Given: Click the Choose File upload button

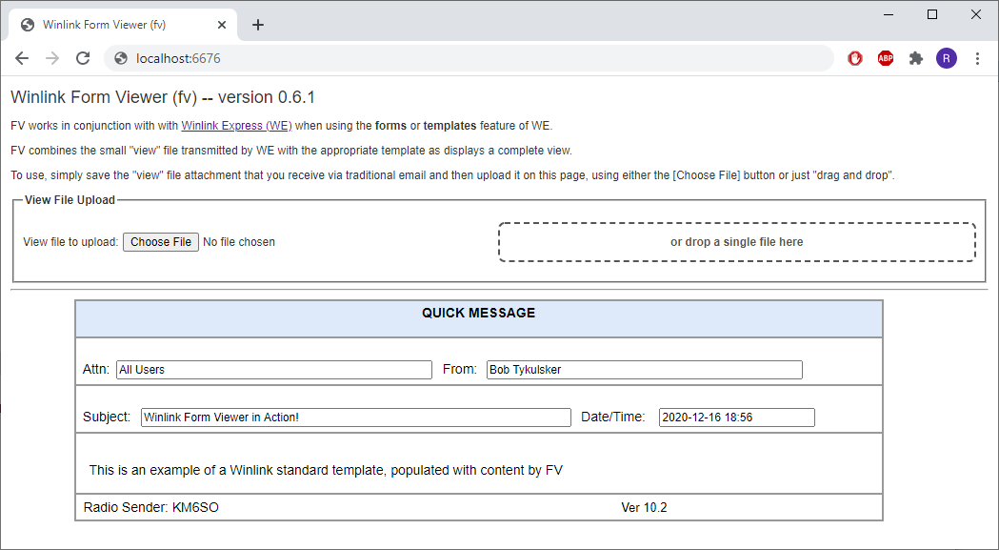Looking at the screenshot, I should [x=160, y=241].
